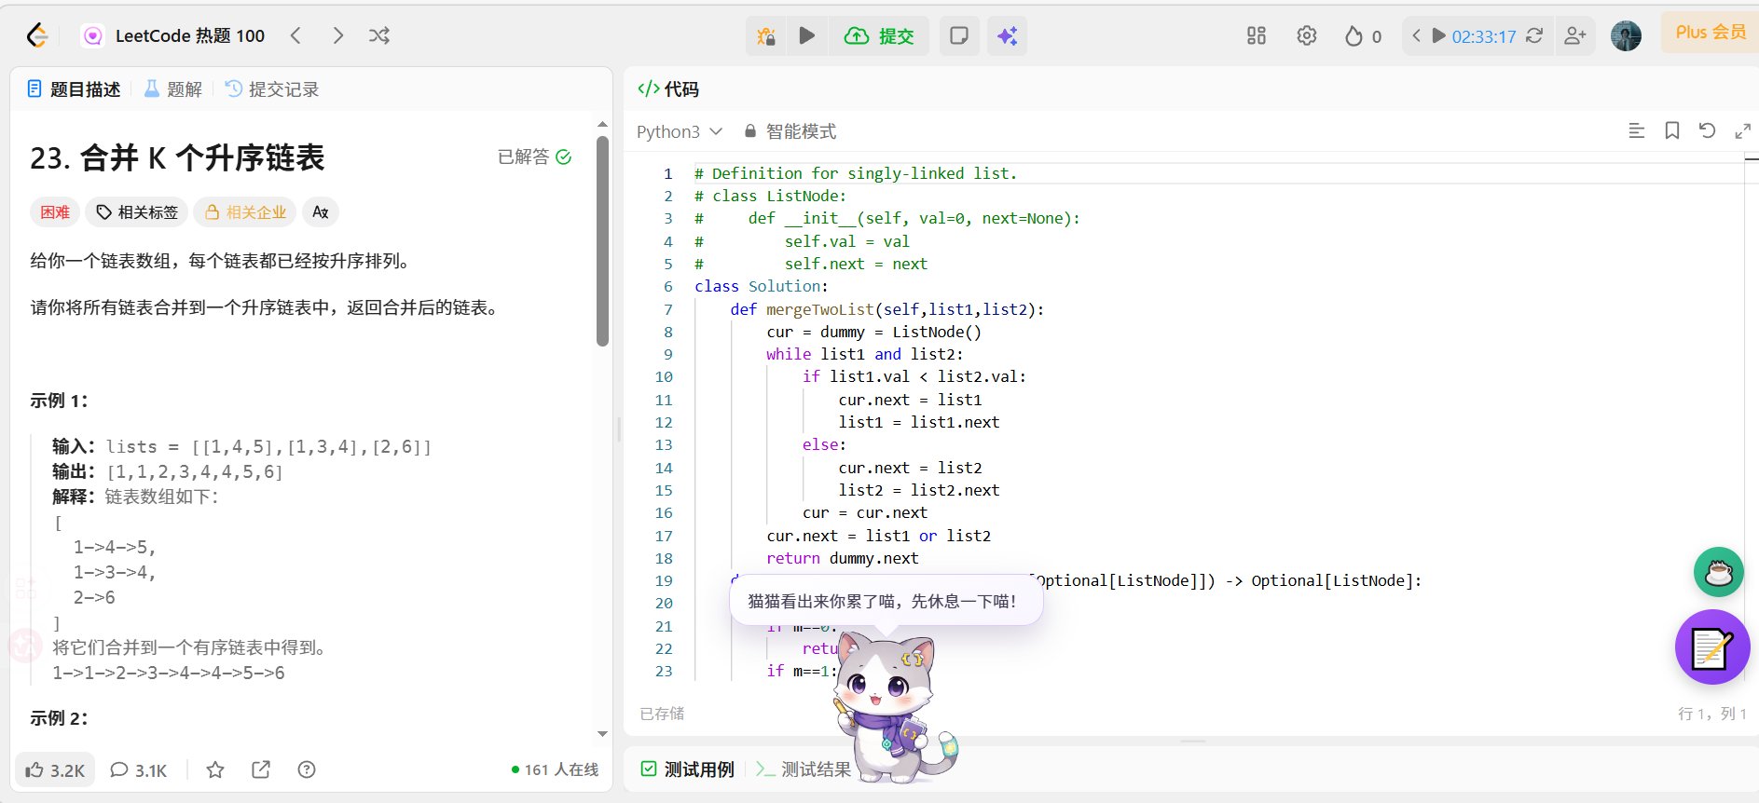Favorite the problem with star icon
Viewport: 1759px width, 803px height.
[215, 769]
